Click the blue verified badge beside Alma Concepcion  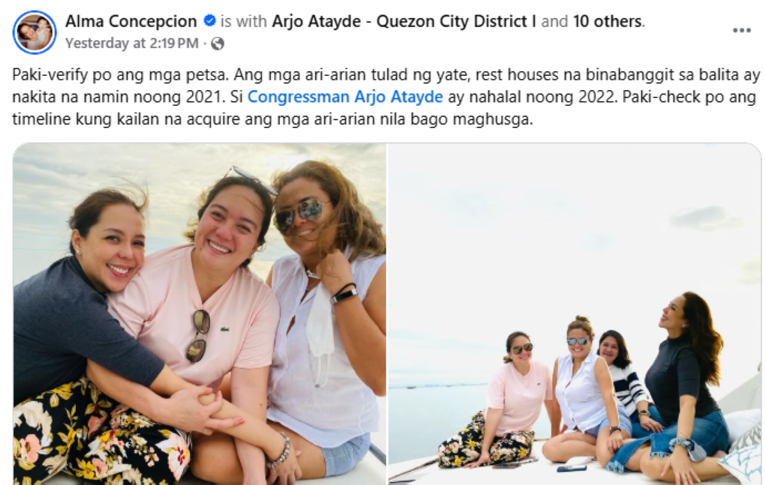click(x=209, y=22)
